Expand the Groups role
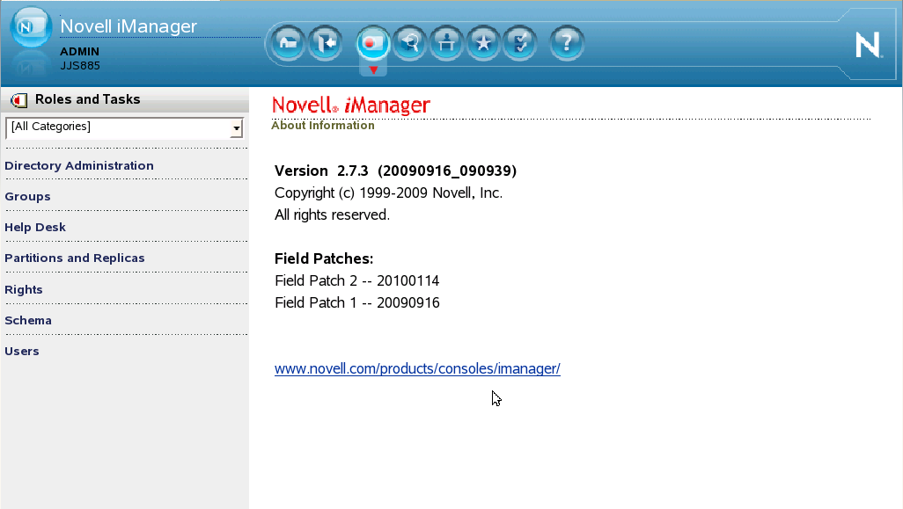This screenshot has height=509, width=903. [27, 197]
